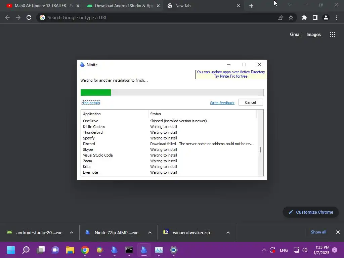Switch to Chrome on the taskbar

[x=85, y=250]
